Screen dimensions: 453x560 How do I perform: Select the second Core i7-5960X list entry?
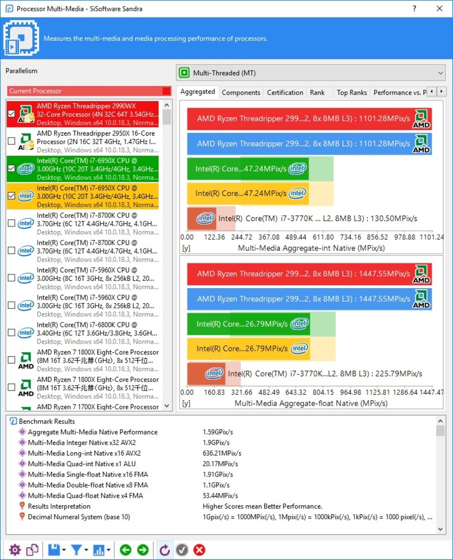82,305
